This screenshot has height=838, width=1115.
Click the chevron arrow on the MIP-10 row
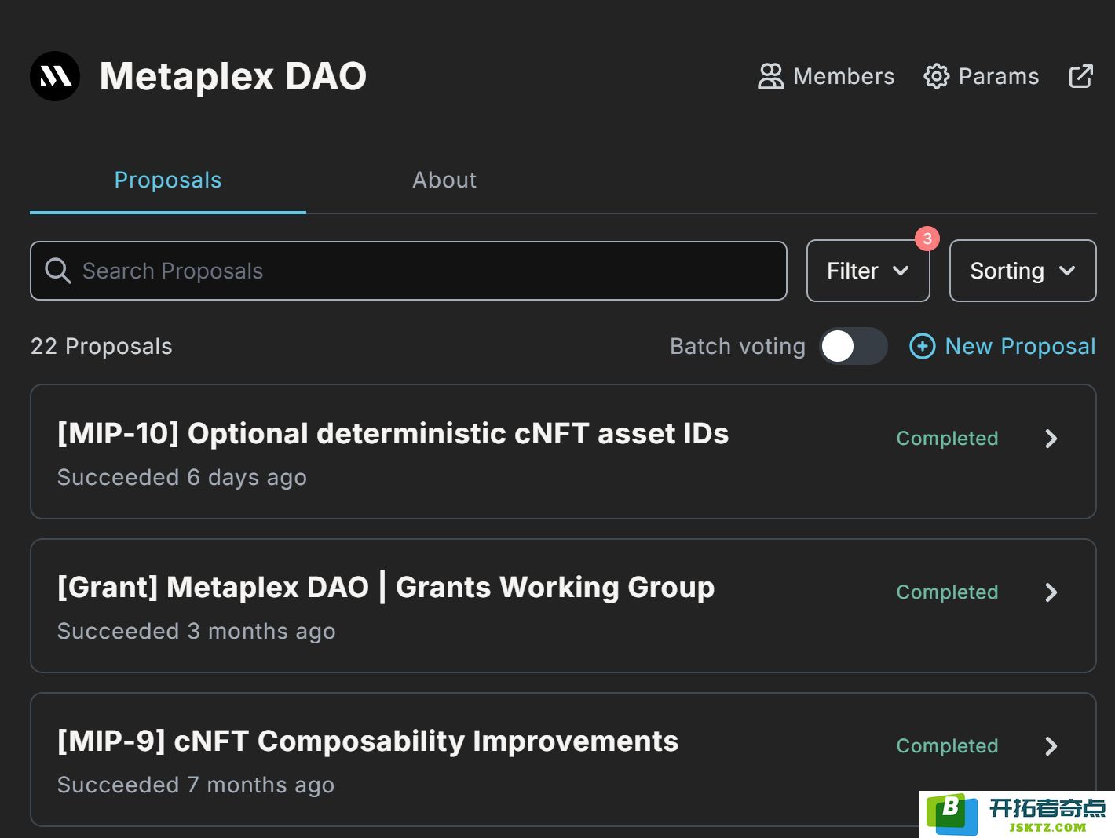[x=1051, y=439]
